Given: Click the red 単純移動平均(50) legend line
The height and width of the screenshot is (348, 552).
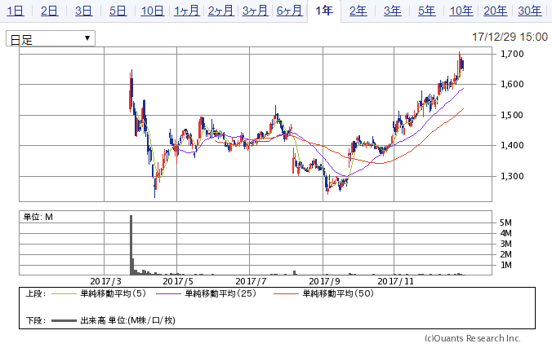Looking at the screenshot, I should (x=286, y=294).
